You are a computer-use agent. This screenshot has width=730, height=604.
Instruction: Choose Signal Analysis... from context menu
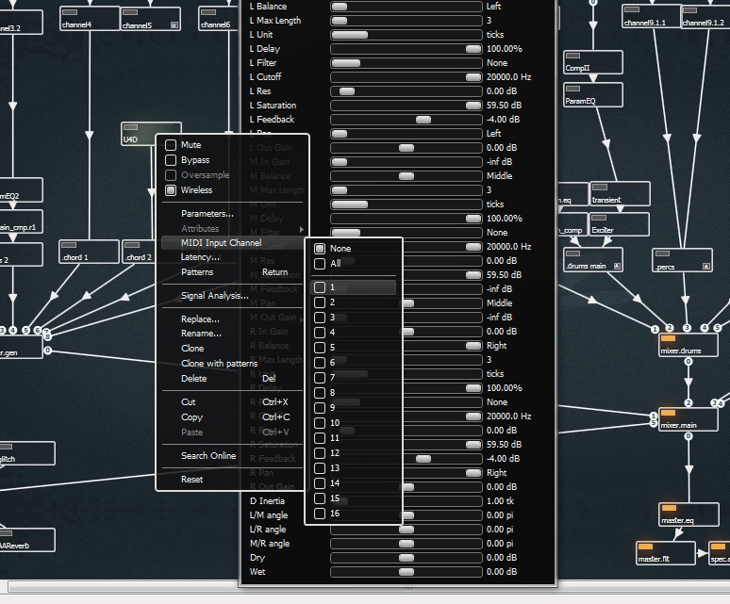215,296
